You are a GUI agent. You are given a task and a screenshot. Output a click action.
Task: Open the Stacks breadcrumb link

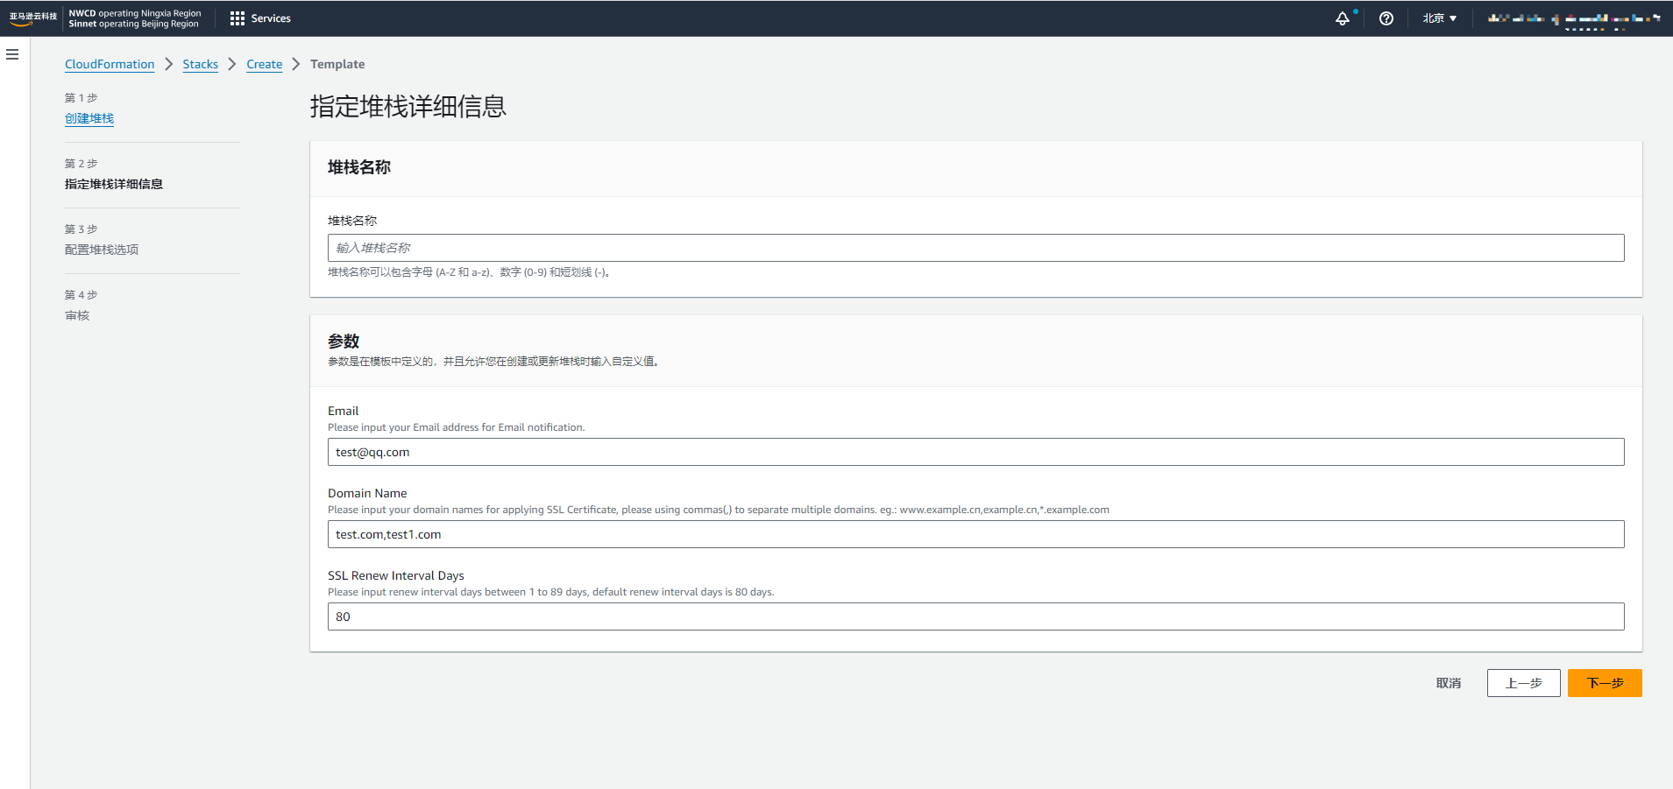[x=200, y=64]
